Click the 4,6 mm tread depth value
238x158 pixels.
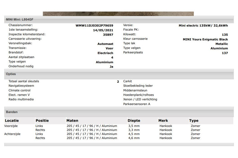click(x=134, y=138)
